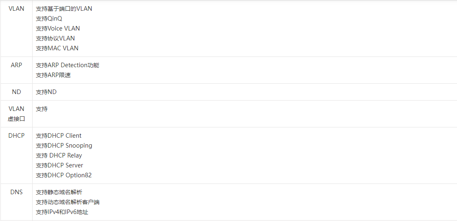Image resolution: width=457 pixels, height=221 pixels.
Task: Click the "VLAN虚接口" row label
Action: 17,114
